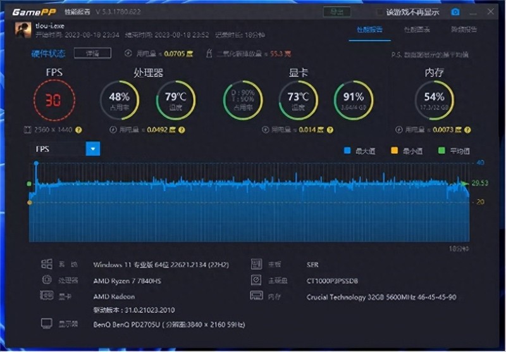506x352 pixels.
Task: Click the green arrow at 29.53 average
Action: tap(465, 184)
